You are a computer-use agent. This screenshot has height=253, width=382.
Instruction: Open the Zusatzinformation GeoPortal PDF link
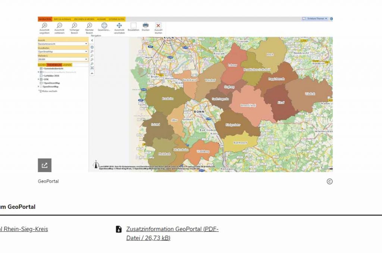point(172,234)
